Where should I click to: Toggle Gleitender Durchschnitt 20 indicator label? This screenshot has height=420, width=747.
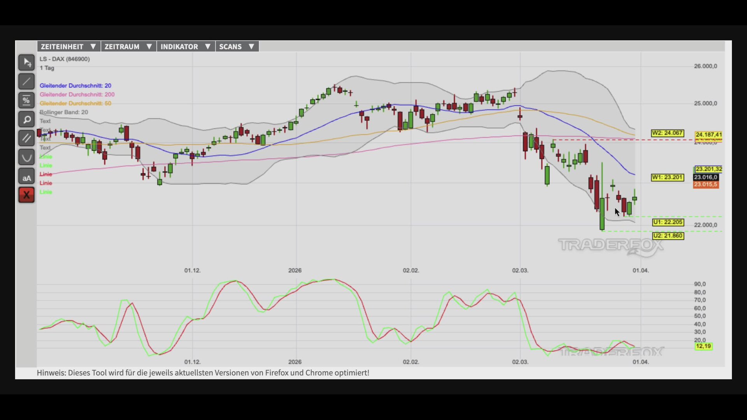pos(75,86)
